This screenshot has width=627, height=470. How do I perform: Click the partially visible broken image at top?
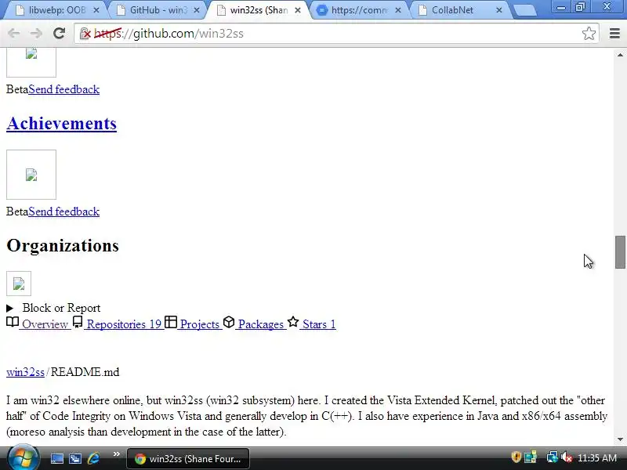click(x=31, y=62)
